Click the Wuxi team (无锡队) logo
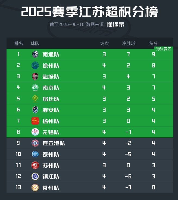Screen dimensions: 178x200 point(35,132)
